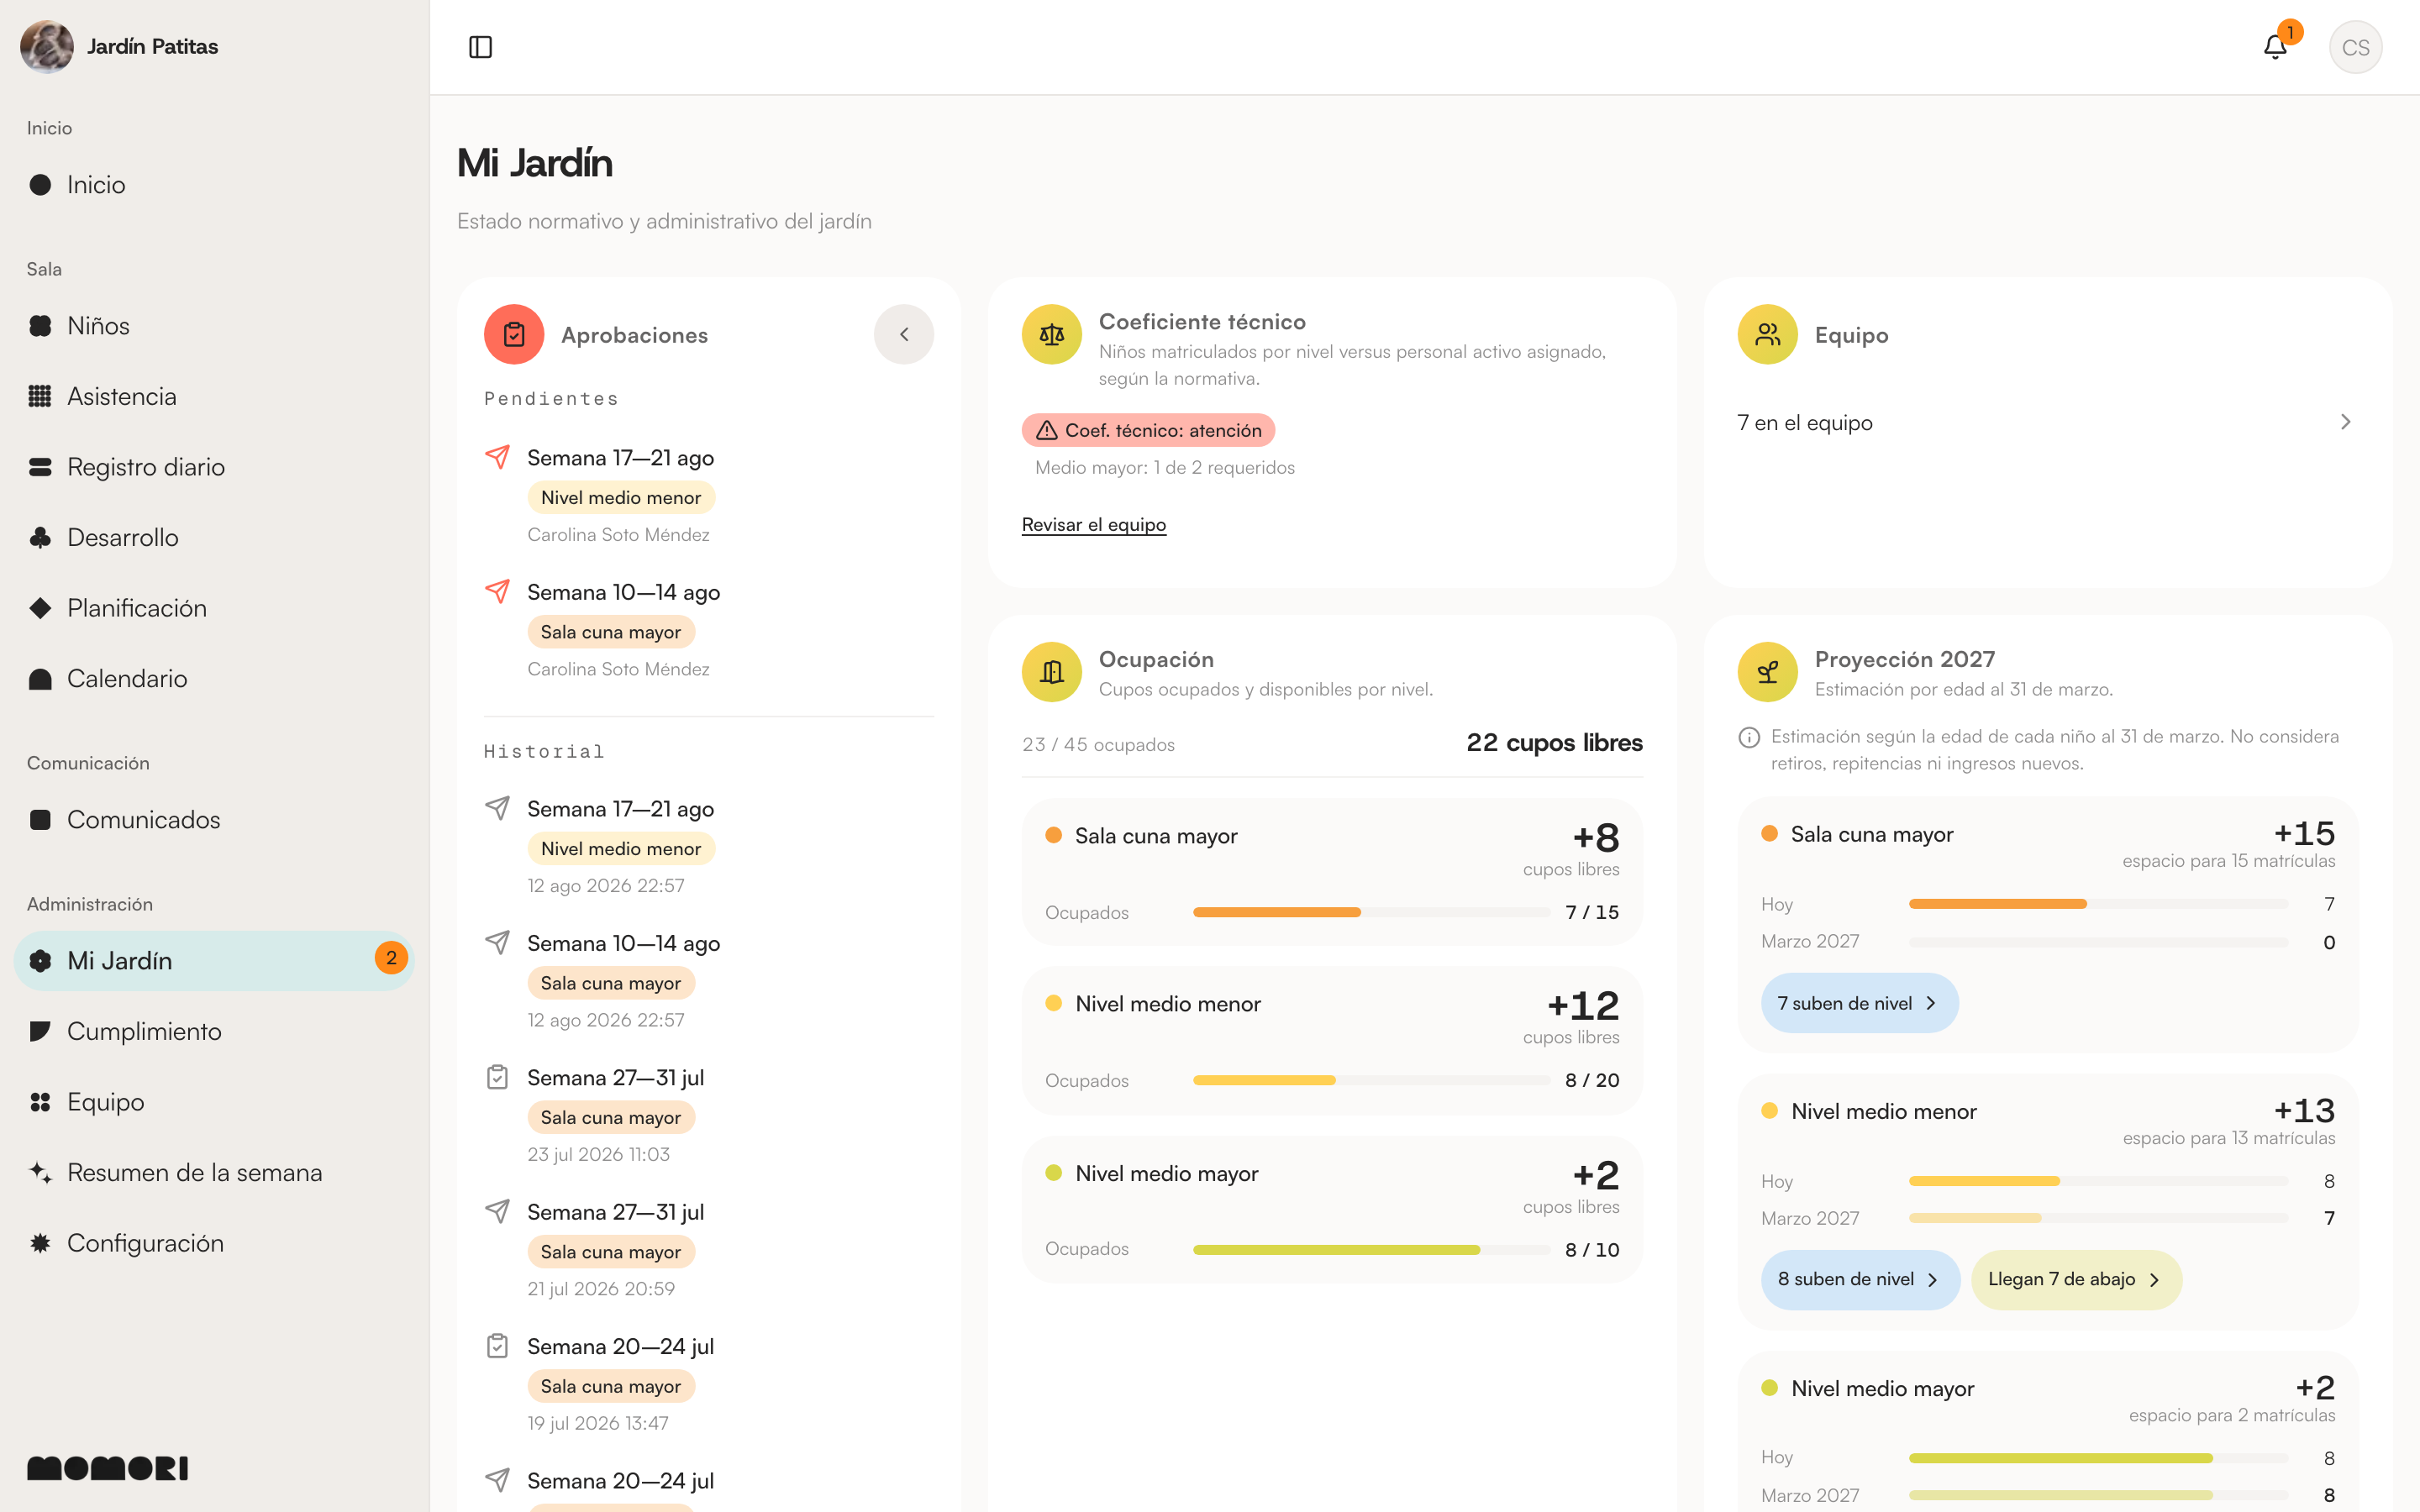Screen dimensions: 2420x1512
Task: Open the Mi Jardín menu item
Action: click(x=214, y=961)
